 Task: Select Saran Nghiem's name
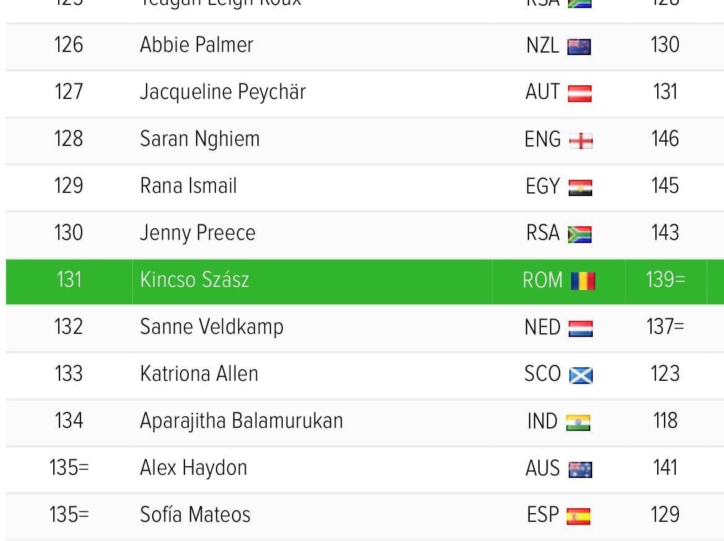tap(199, 139)
